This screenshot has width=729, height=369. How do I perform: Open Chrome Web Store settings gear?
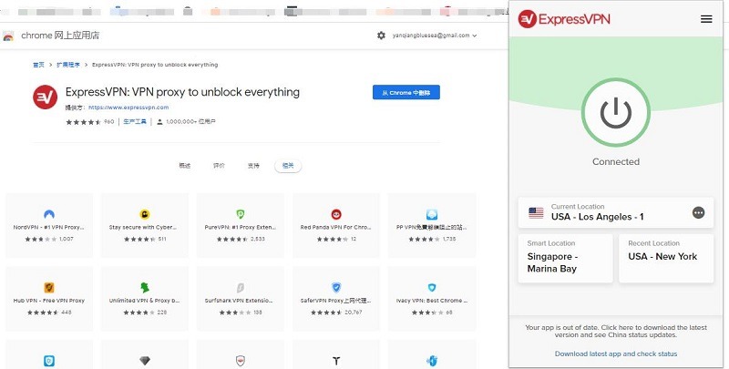pos(381,36)
